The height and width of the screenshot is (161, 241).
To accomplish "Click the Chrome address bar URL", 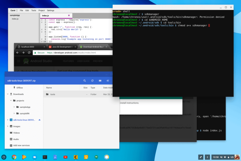I will (71, 53).
